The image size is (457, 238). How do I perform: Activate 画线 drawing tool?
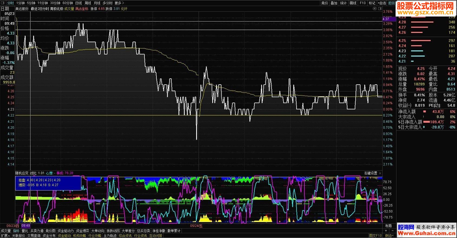tap(353, 3)
